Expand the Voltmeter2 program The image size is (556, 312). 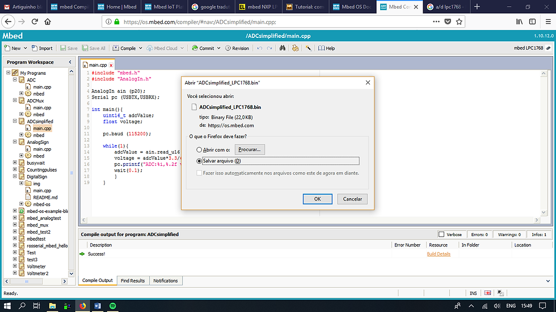[x=15, y=273]
